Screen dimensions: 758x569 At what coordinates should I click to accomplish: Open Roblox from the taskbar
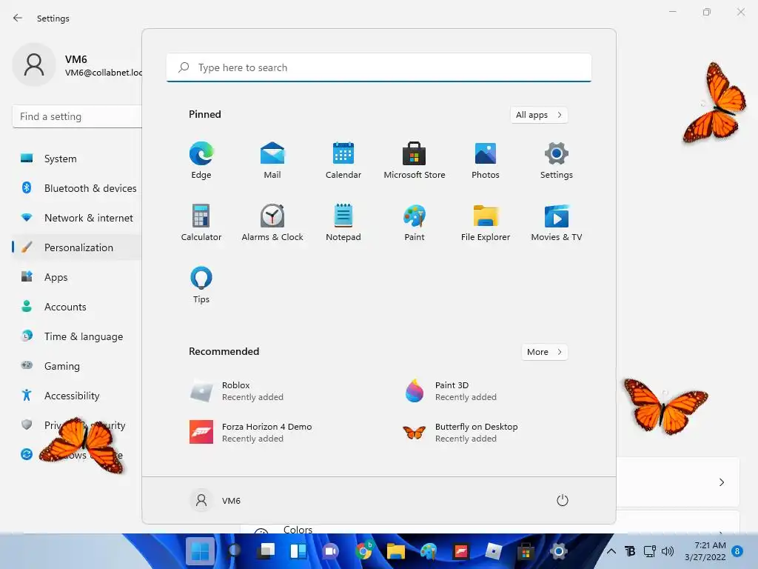pyautogui.click(x=493, y=551)
